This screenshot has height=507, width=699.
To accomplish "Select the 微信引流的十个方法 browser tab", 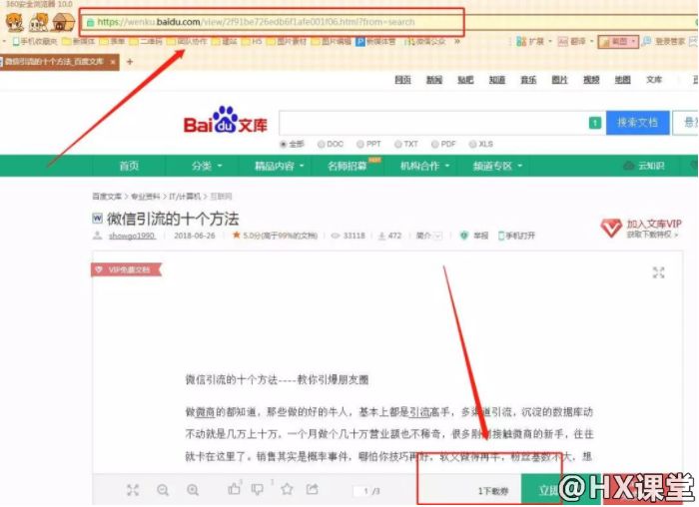I will (x=59, y=62).
